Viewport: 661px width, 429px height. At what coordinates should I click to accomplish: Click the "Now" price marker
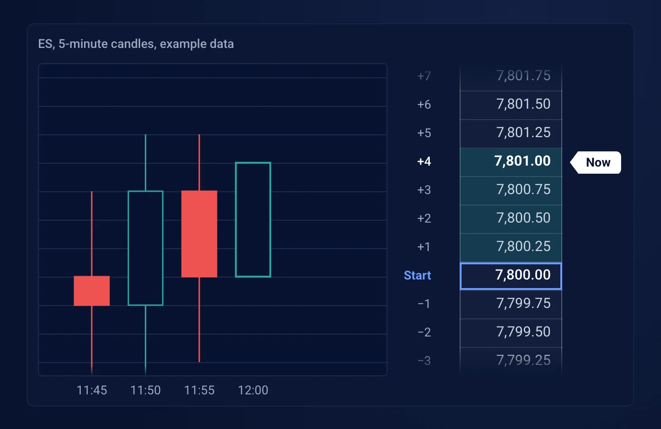click(x=596, y=162)
